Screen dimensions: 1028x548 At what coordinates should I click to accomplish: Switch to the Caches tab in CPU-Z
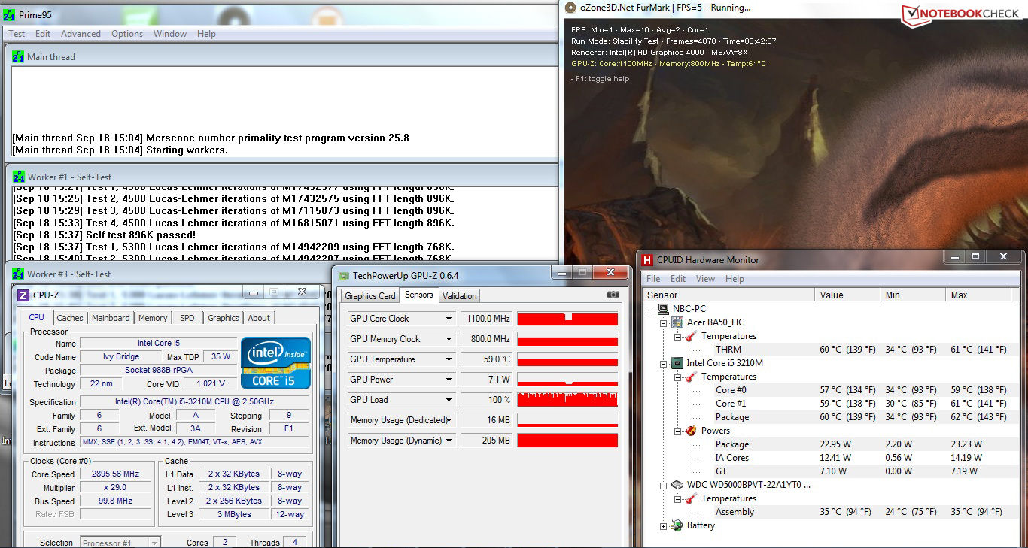point(70,318)
